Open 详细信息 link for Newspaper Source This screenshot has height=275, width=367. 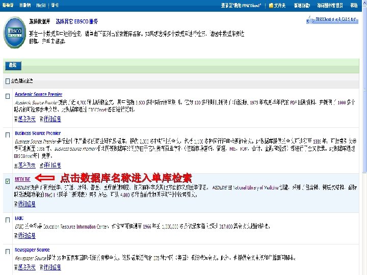53,267
